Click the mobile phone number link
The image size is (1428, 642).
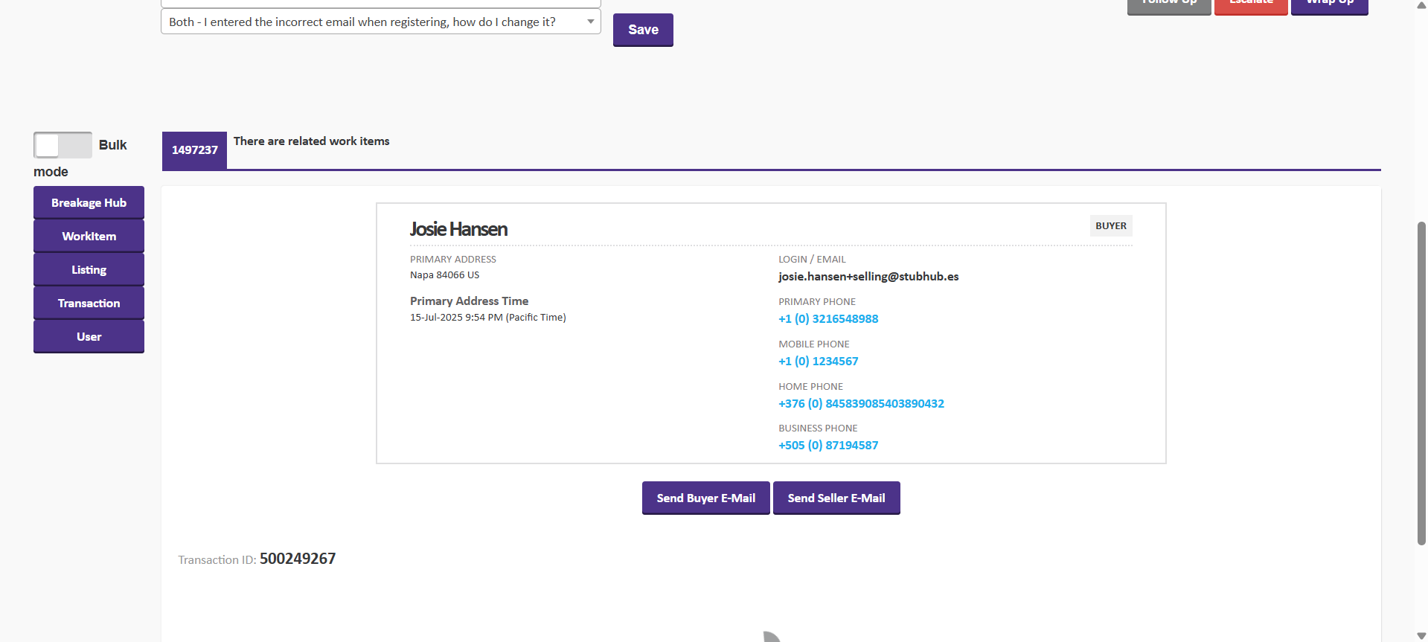pyautogui.click(x=818, y=362)
